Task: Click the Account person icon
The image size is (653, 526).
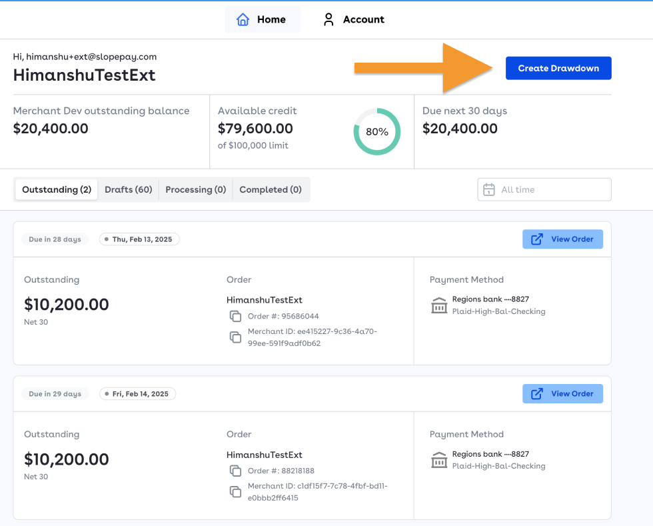Action: pos(328,19)
